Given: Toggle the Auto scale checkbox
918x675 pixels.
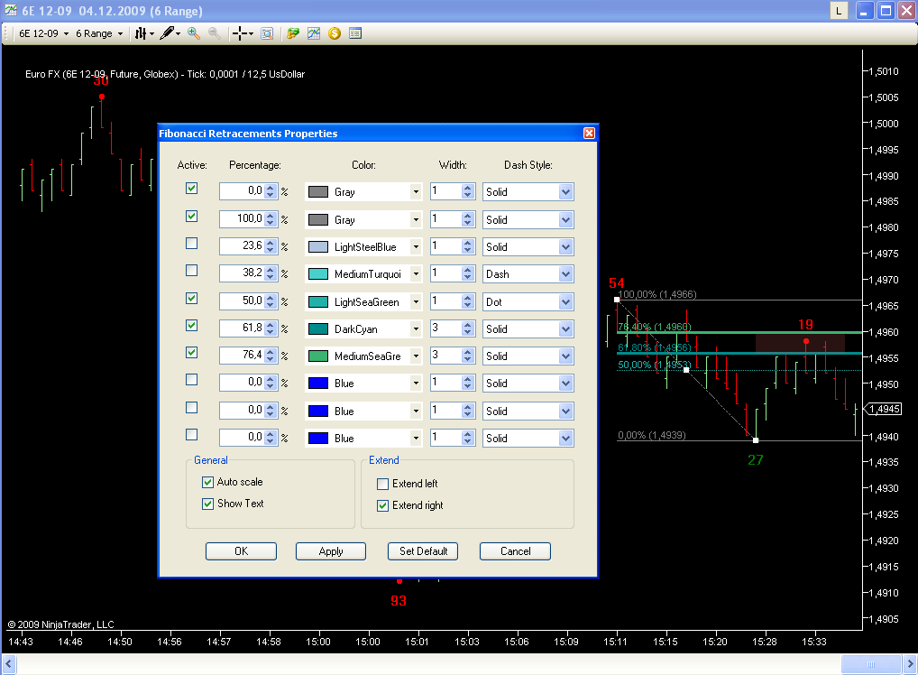Looking at the screenshot, I should click(207, 482).
